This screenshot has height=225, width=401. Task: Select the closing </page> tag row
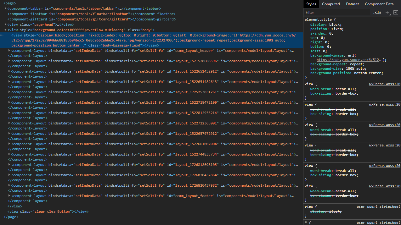[151, 217]
